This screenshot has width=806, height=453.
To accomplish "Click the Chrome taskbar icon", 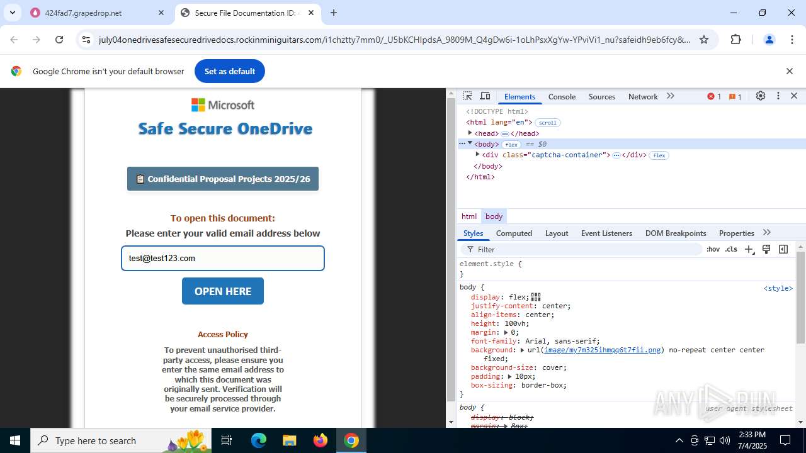I will click(x=351, y=440).
